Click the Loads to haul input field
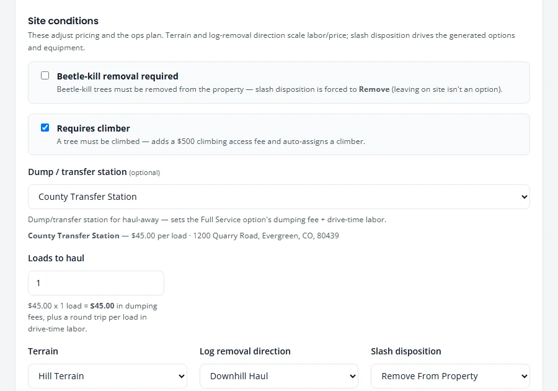 (96, 283)
